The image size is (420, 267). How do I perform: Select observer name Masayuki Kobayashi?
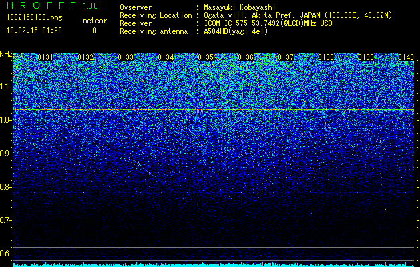point(240,8)
